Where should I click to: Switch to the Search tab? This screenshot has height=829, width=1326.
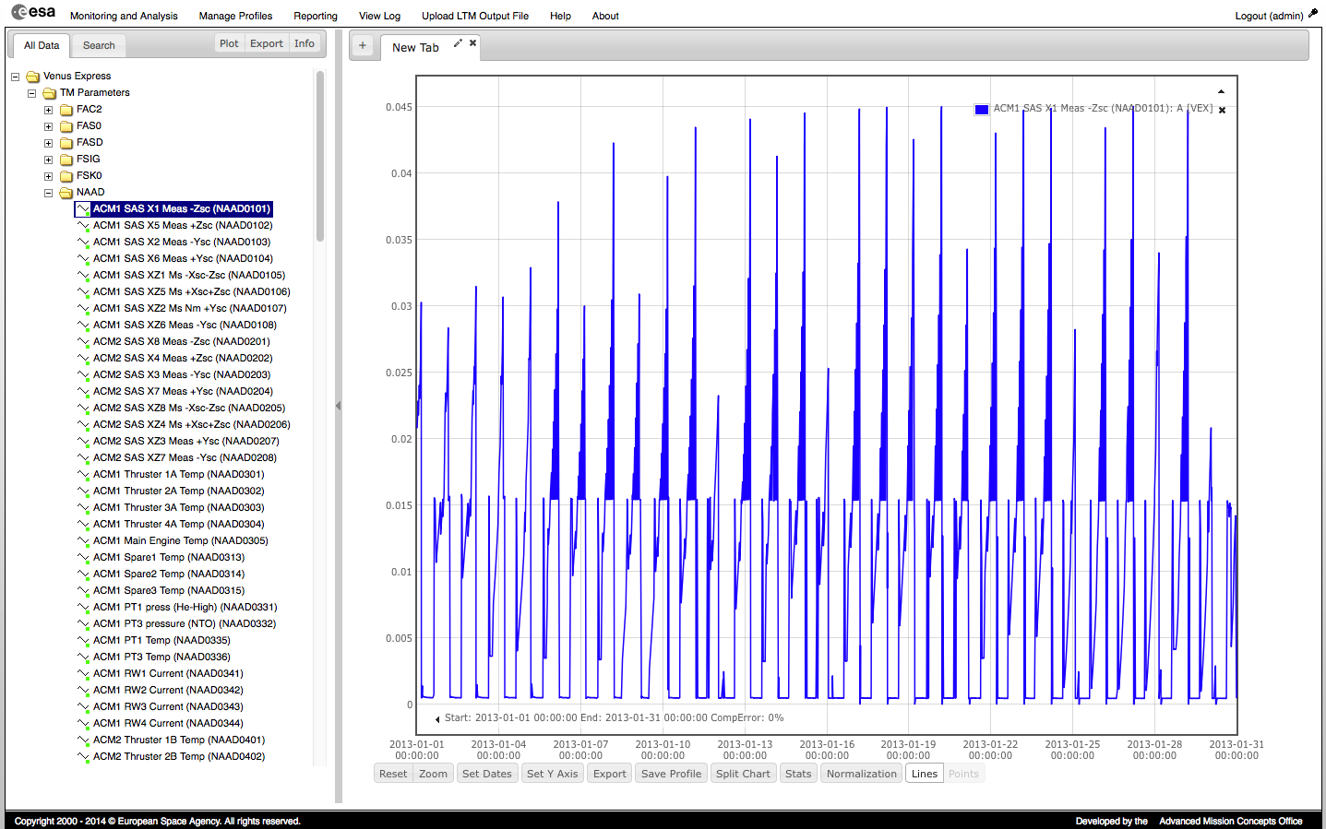pos(99,45)
